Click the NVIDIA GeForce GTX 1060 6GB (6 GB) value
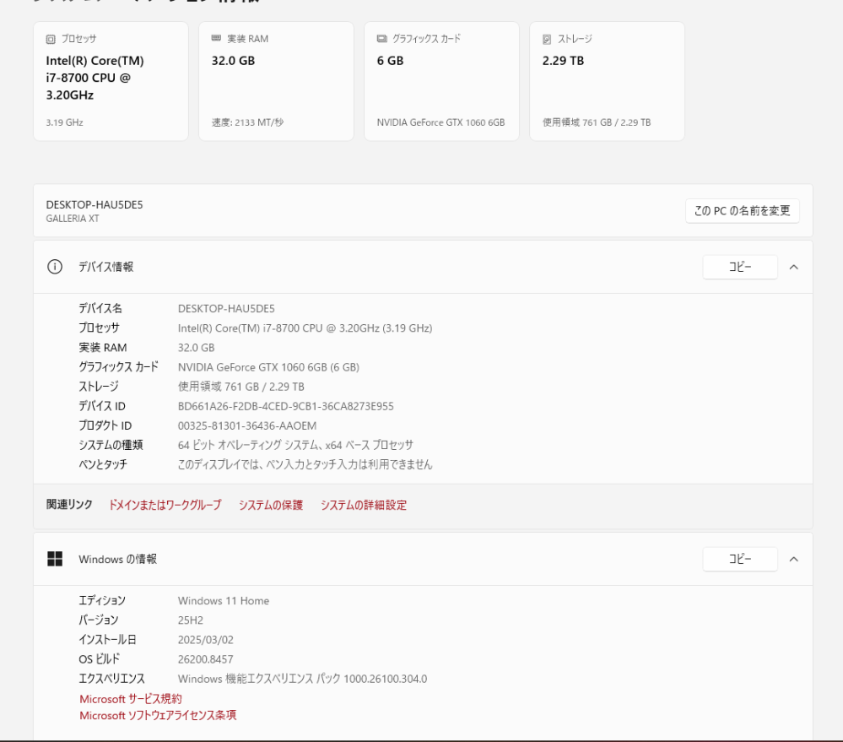The image size is (843, 742). click(x=269, y=367)
